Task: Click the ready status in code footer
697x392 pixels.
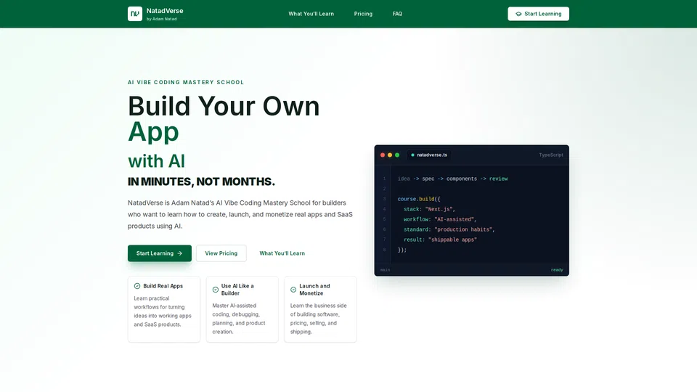Action: click(x=557, y=270)
